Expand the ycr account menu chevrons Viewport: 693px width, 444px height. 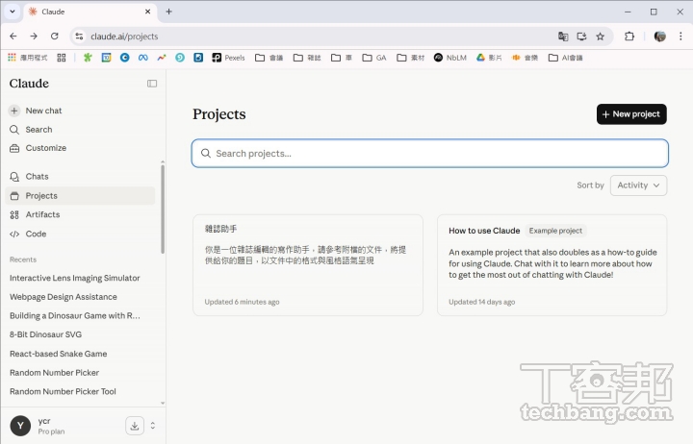(153, 426)
